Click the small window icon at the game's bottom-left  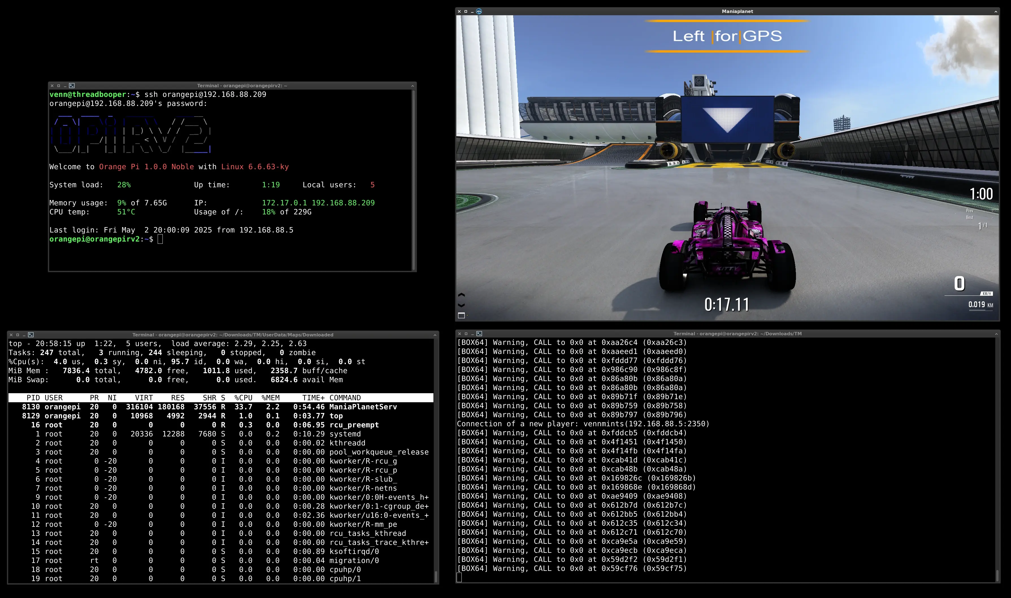(x=461, y=316)
